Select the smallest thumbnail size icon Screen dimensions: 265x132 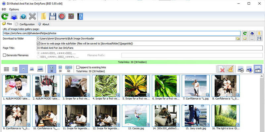pyautogui.click(x=24, y=69)
